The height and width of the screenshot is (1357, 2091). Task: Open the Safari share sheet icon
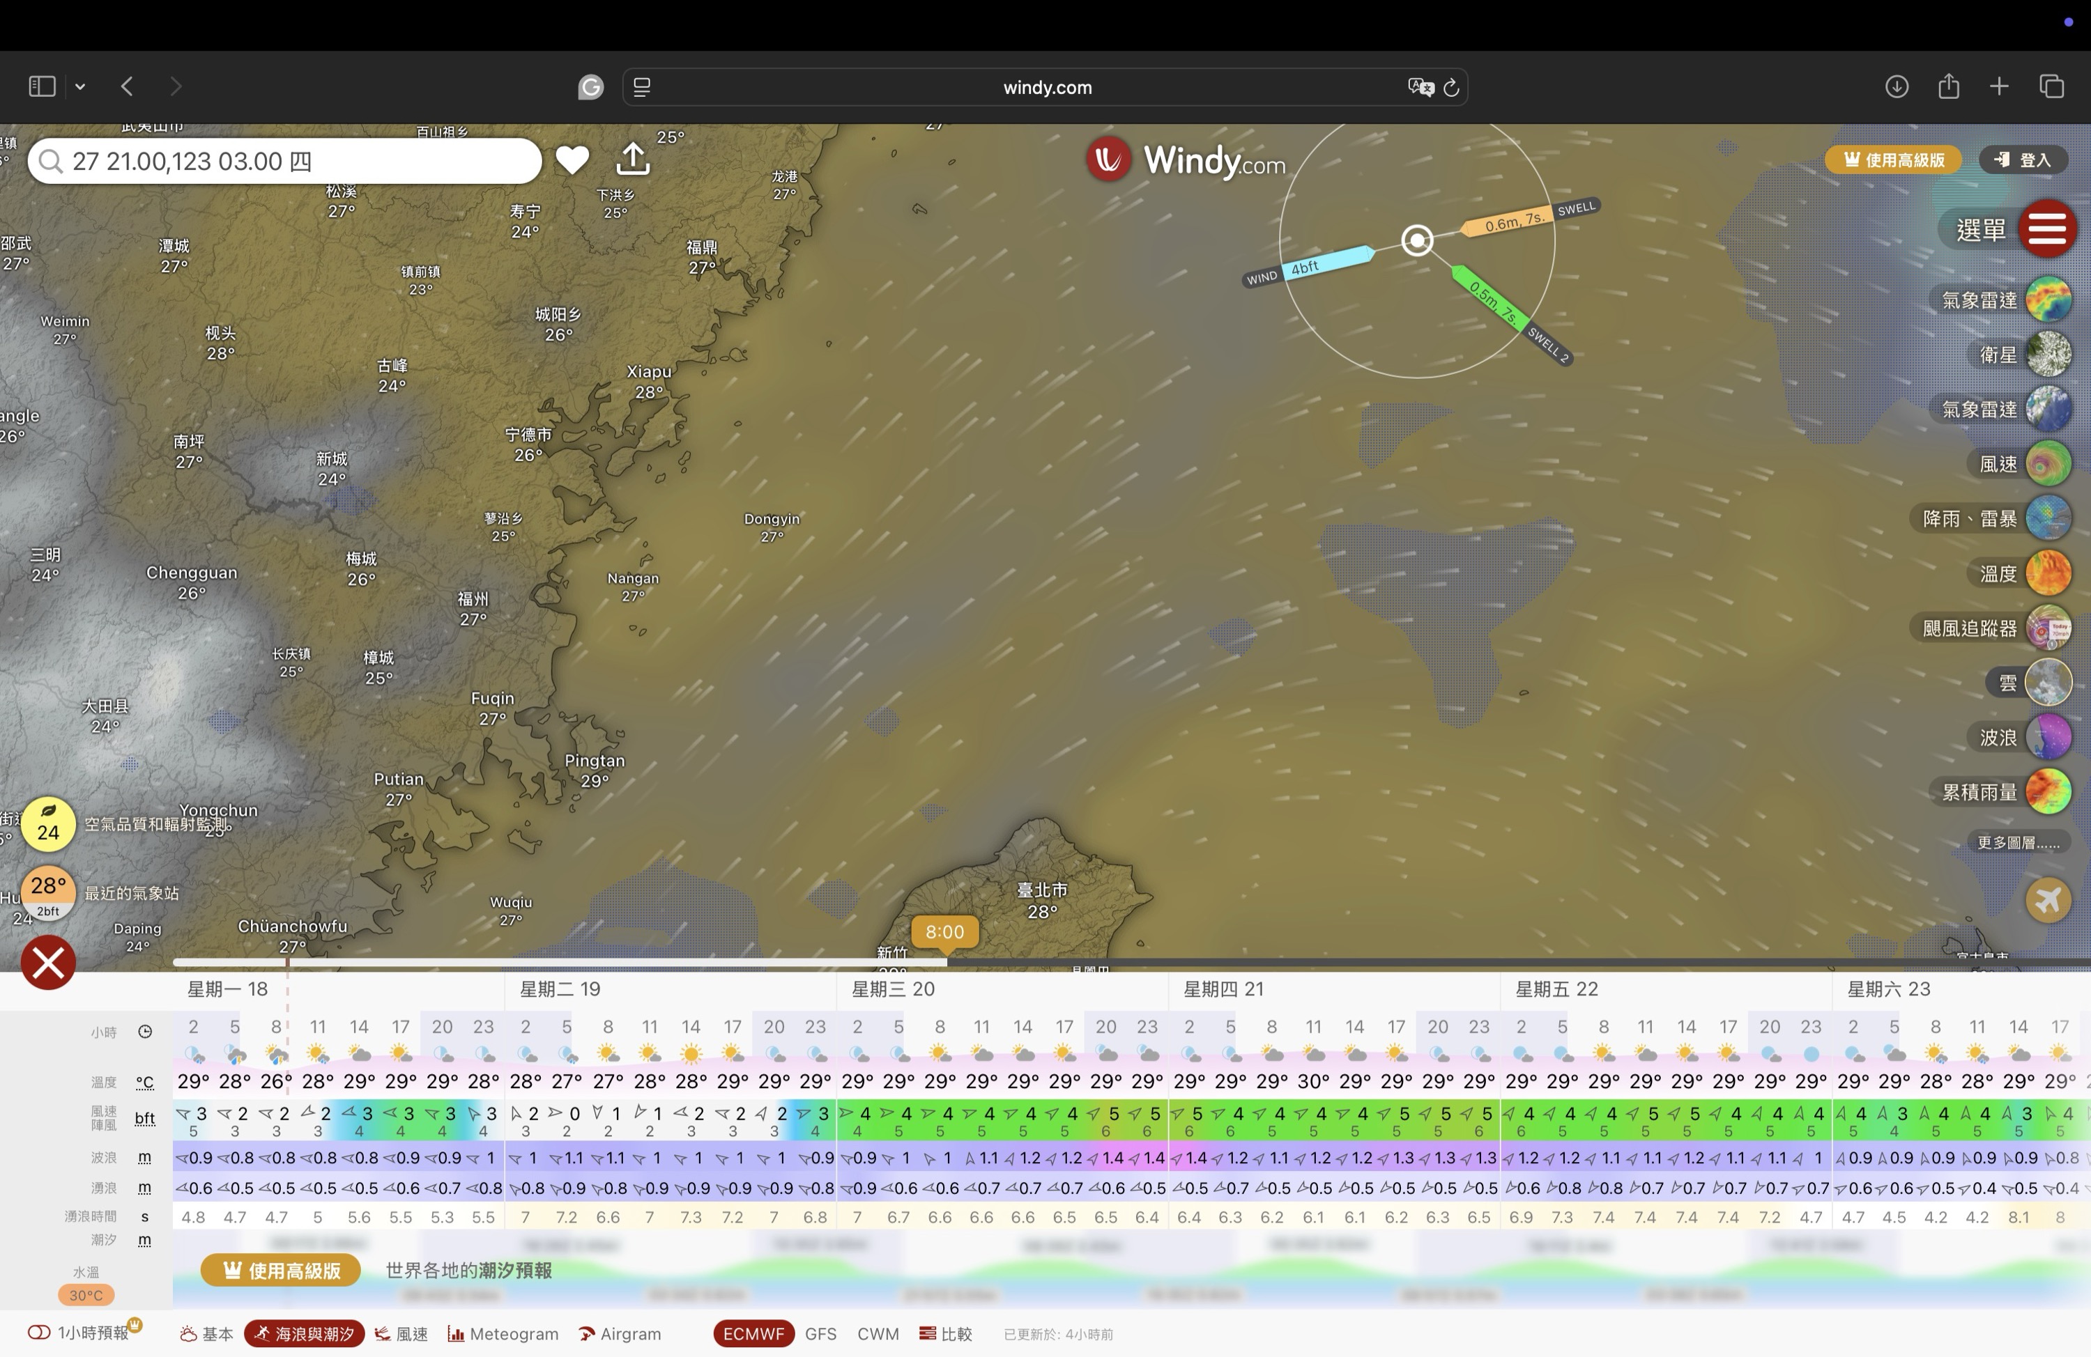[x=1948, y=85]
